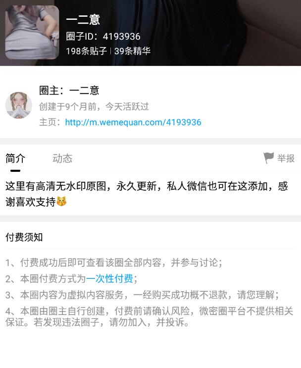Tap the owner name 圈主：一二意
This screenshot has height=368, width=301.
click(x=69, y=90)
